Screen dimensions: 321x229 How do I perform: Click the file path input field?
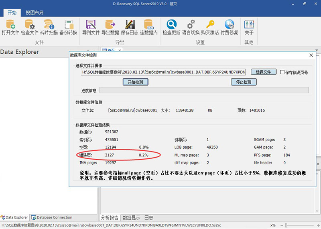tap(163, 72)
